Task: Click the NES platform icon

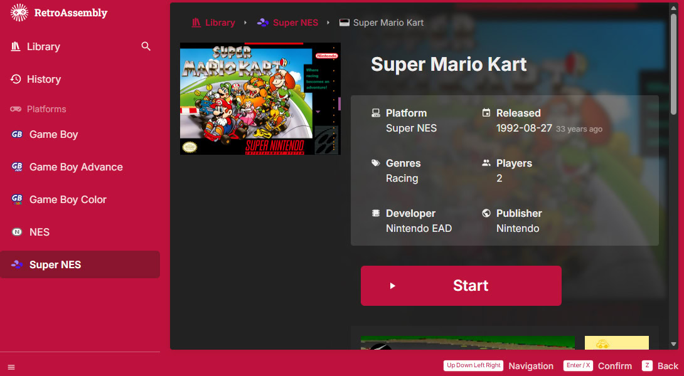Action: pos(17,232)
